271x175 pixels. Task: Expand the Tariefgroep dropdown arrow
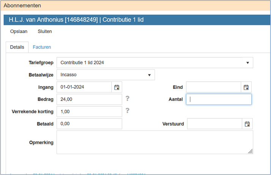pos(247,63)
